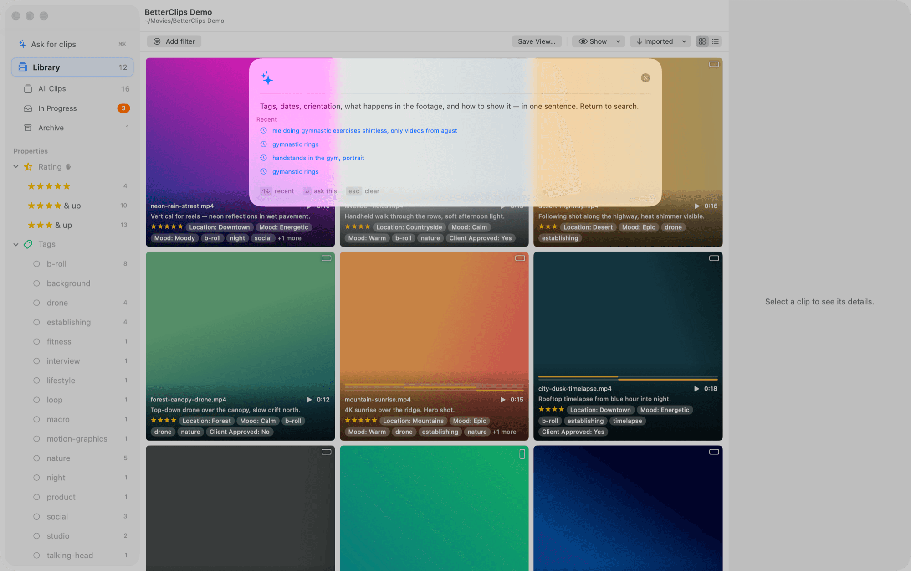Open All Clips in sidebar
The width and height of the screenshot is (911, 571).
point(72,88)
